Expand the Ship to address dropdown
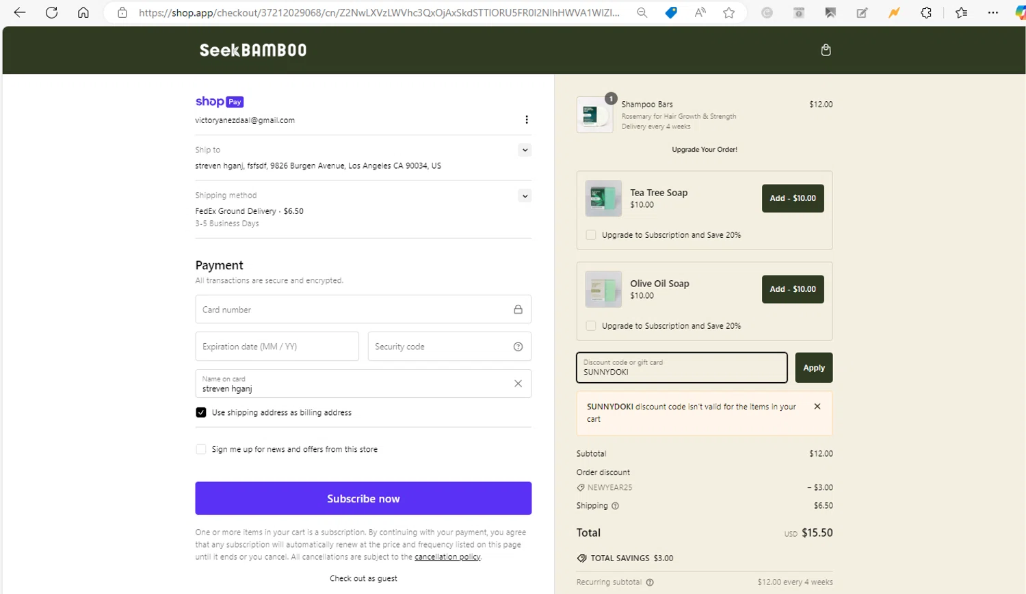Viewport: 1026px width, 594px height. [525, 150]
